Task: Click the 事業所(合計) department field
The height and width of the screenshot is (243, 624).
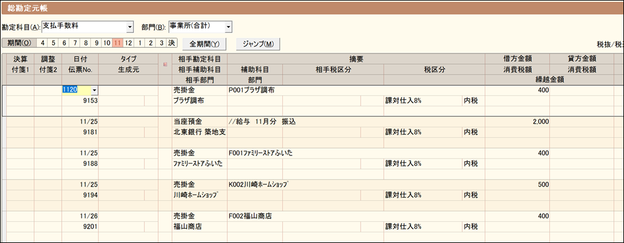Action: coord(197,27)
